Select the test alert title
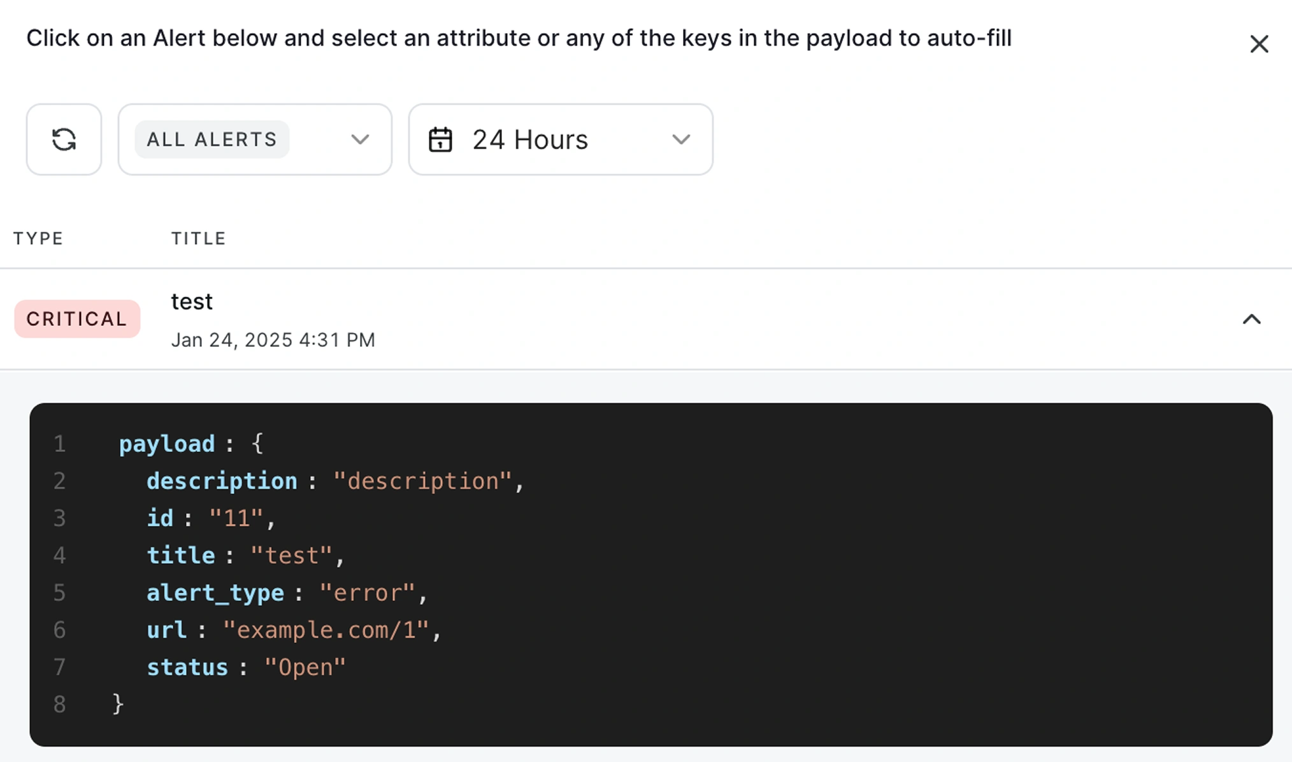This screenshot has height=762, width=1292. [x=192, y=301]
